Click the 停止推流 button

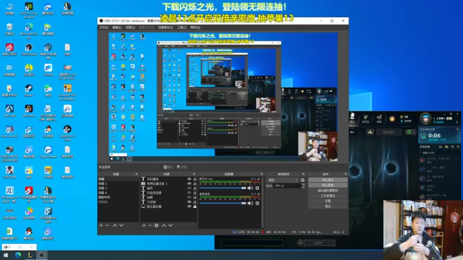point(328,180)
